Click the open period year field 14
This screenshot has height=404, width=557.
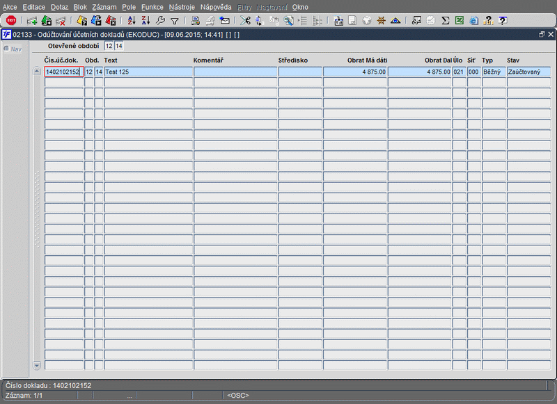[119, 46]
